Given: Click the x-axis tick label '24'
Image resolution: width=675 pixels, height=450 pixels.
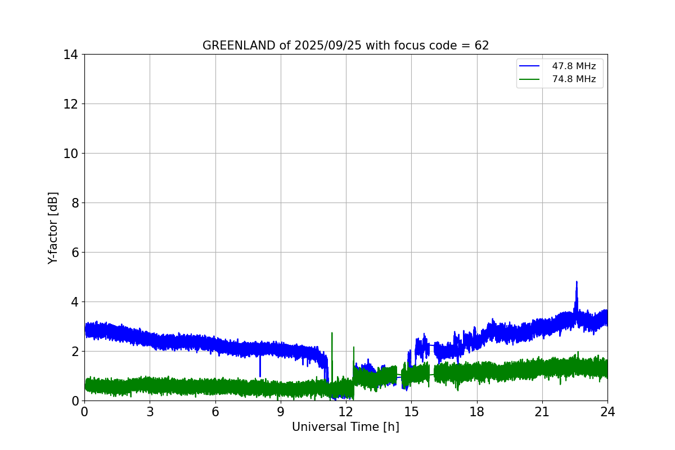Looking at the screenshot, I should (607, 412).
